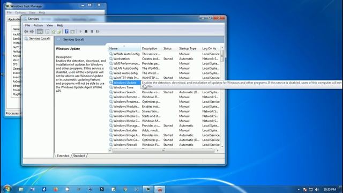343x193 pixels.
Task: Open the Windows Start button
Action: tap(7, 189)
